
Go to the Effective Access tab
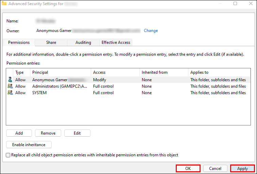(116, 42)
